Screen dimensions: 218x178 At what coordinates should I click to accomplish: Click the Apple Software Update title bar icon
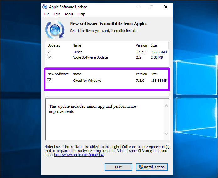coord(45,7)
